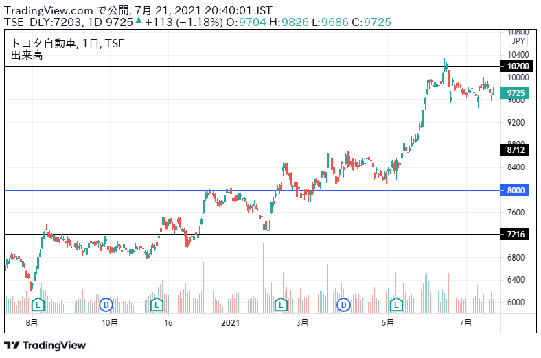The width and height of the screenshot is (541, 358).
Task: Click the 7月 label on the time axis
Action: click(x=465, y=323)
